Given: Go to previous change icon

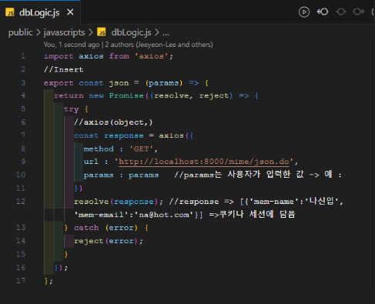Looking at the screenshot, I should tap(323, 12).
